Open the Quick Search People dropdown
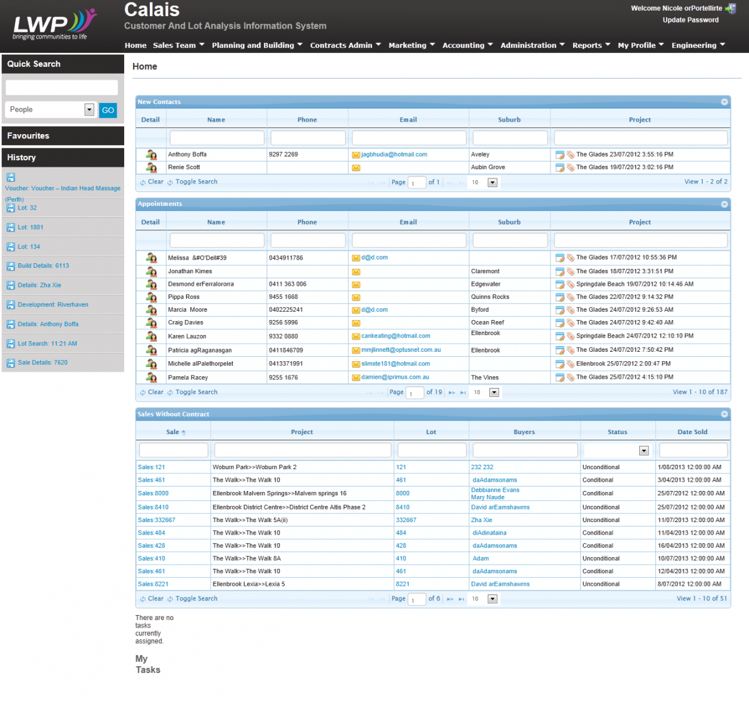 [89, 110]
